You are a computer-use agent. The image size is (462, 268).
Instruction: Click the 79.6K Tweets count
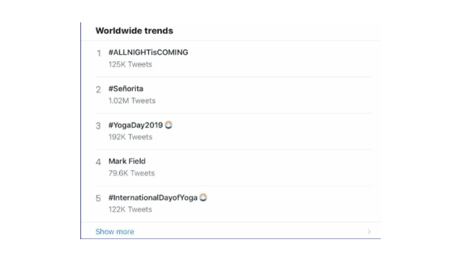point(131,173)
